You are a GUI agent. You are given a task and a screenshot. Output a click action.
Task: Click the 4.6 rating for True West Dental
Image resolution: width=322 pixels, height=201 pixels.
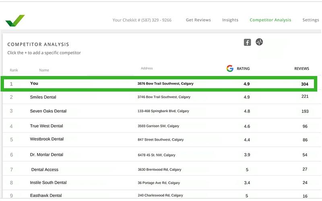tap(247, 126)
